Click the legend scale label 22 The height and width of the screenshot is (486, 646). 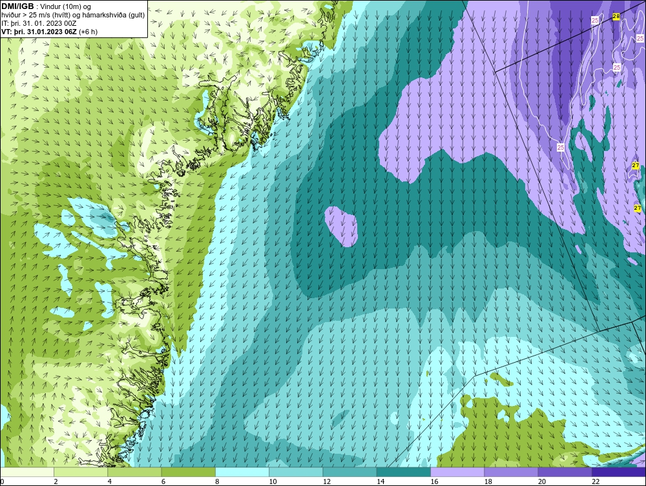point(596,482)
